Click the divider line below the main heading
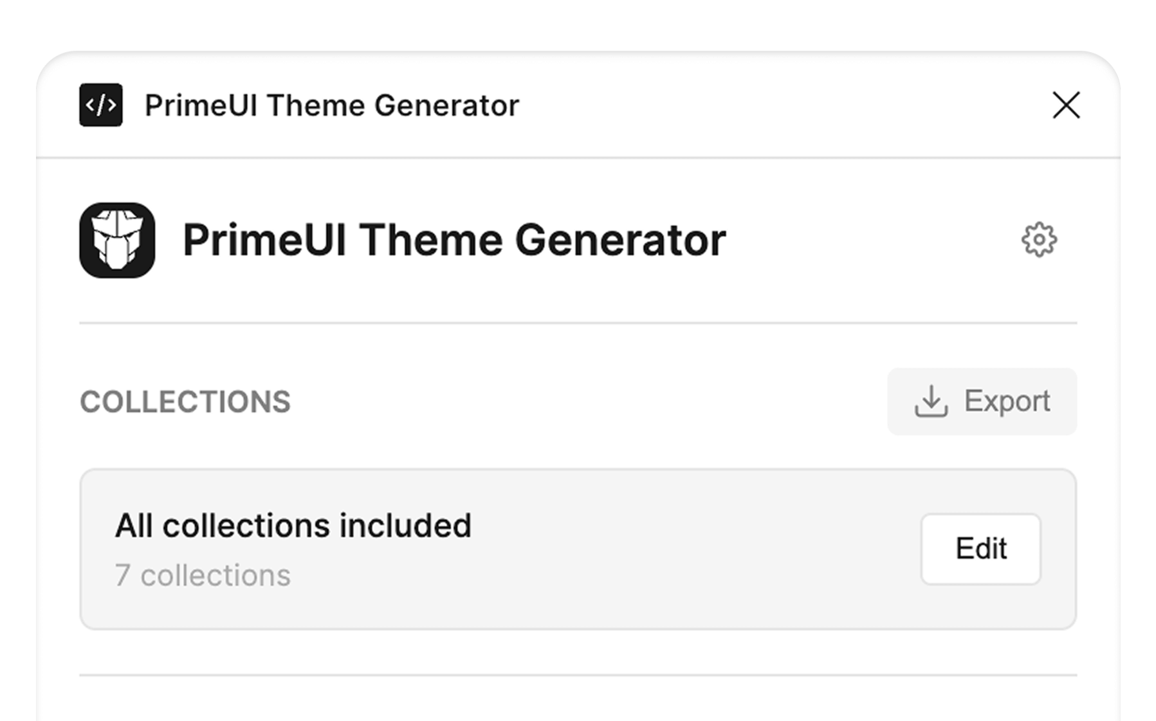This screenshot has width=1156, height=721. coord(578,323)
